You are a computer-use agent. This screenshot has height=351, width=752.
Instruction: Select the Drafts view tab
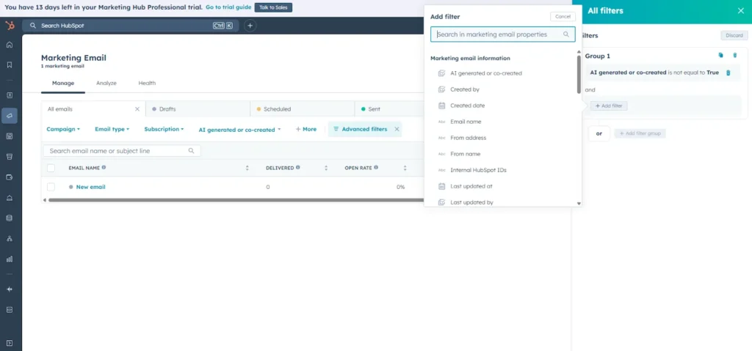click(x=198, y=109)
